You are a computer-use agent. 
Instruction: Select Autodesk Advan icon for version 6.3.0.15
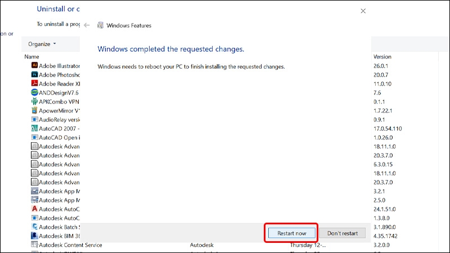(34, 164)
